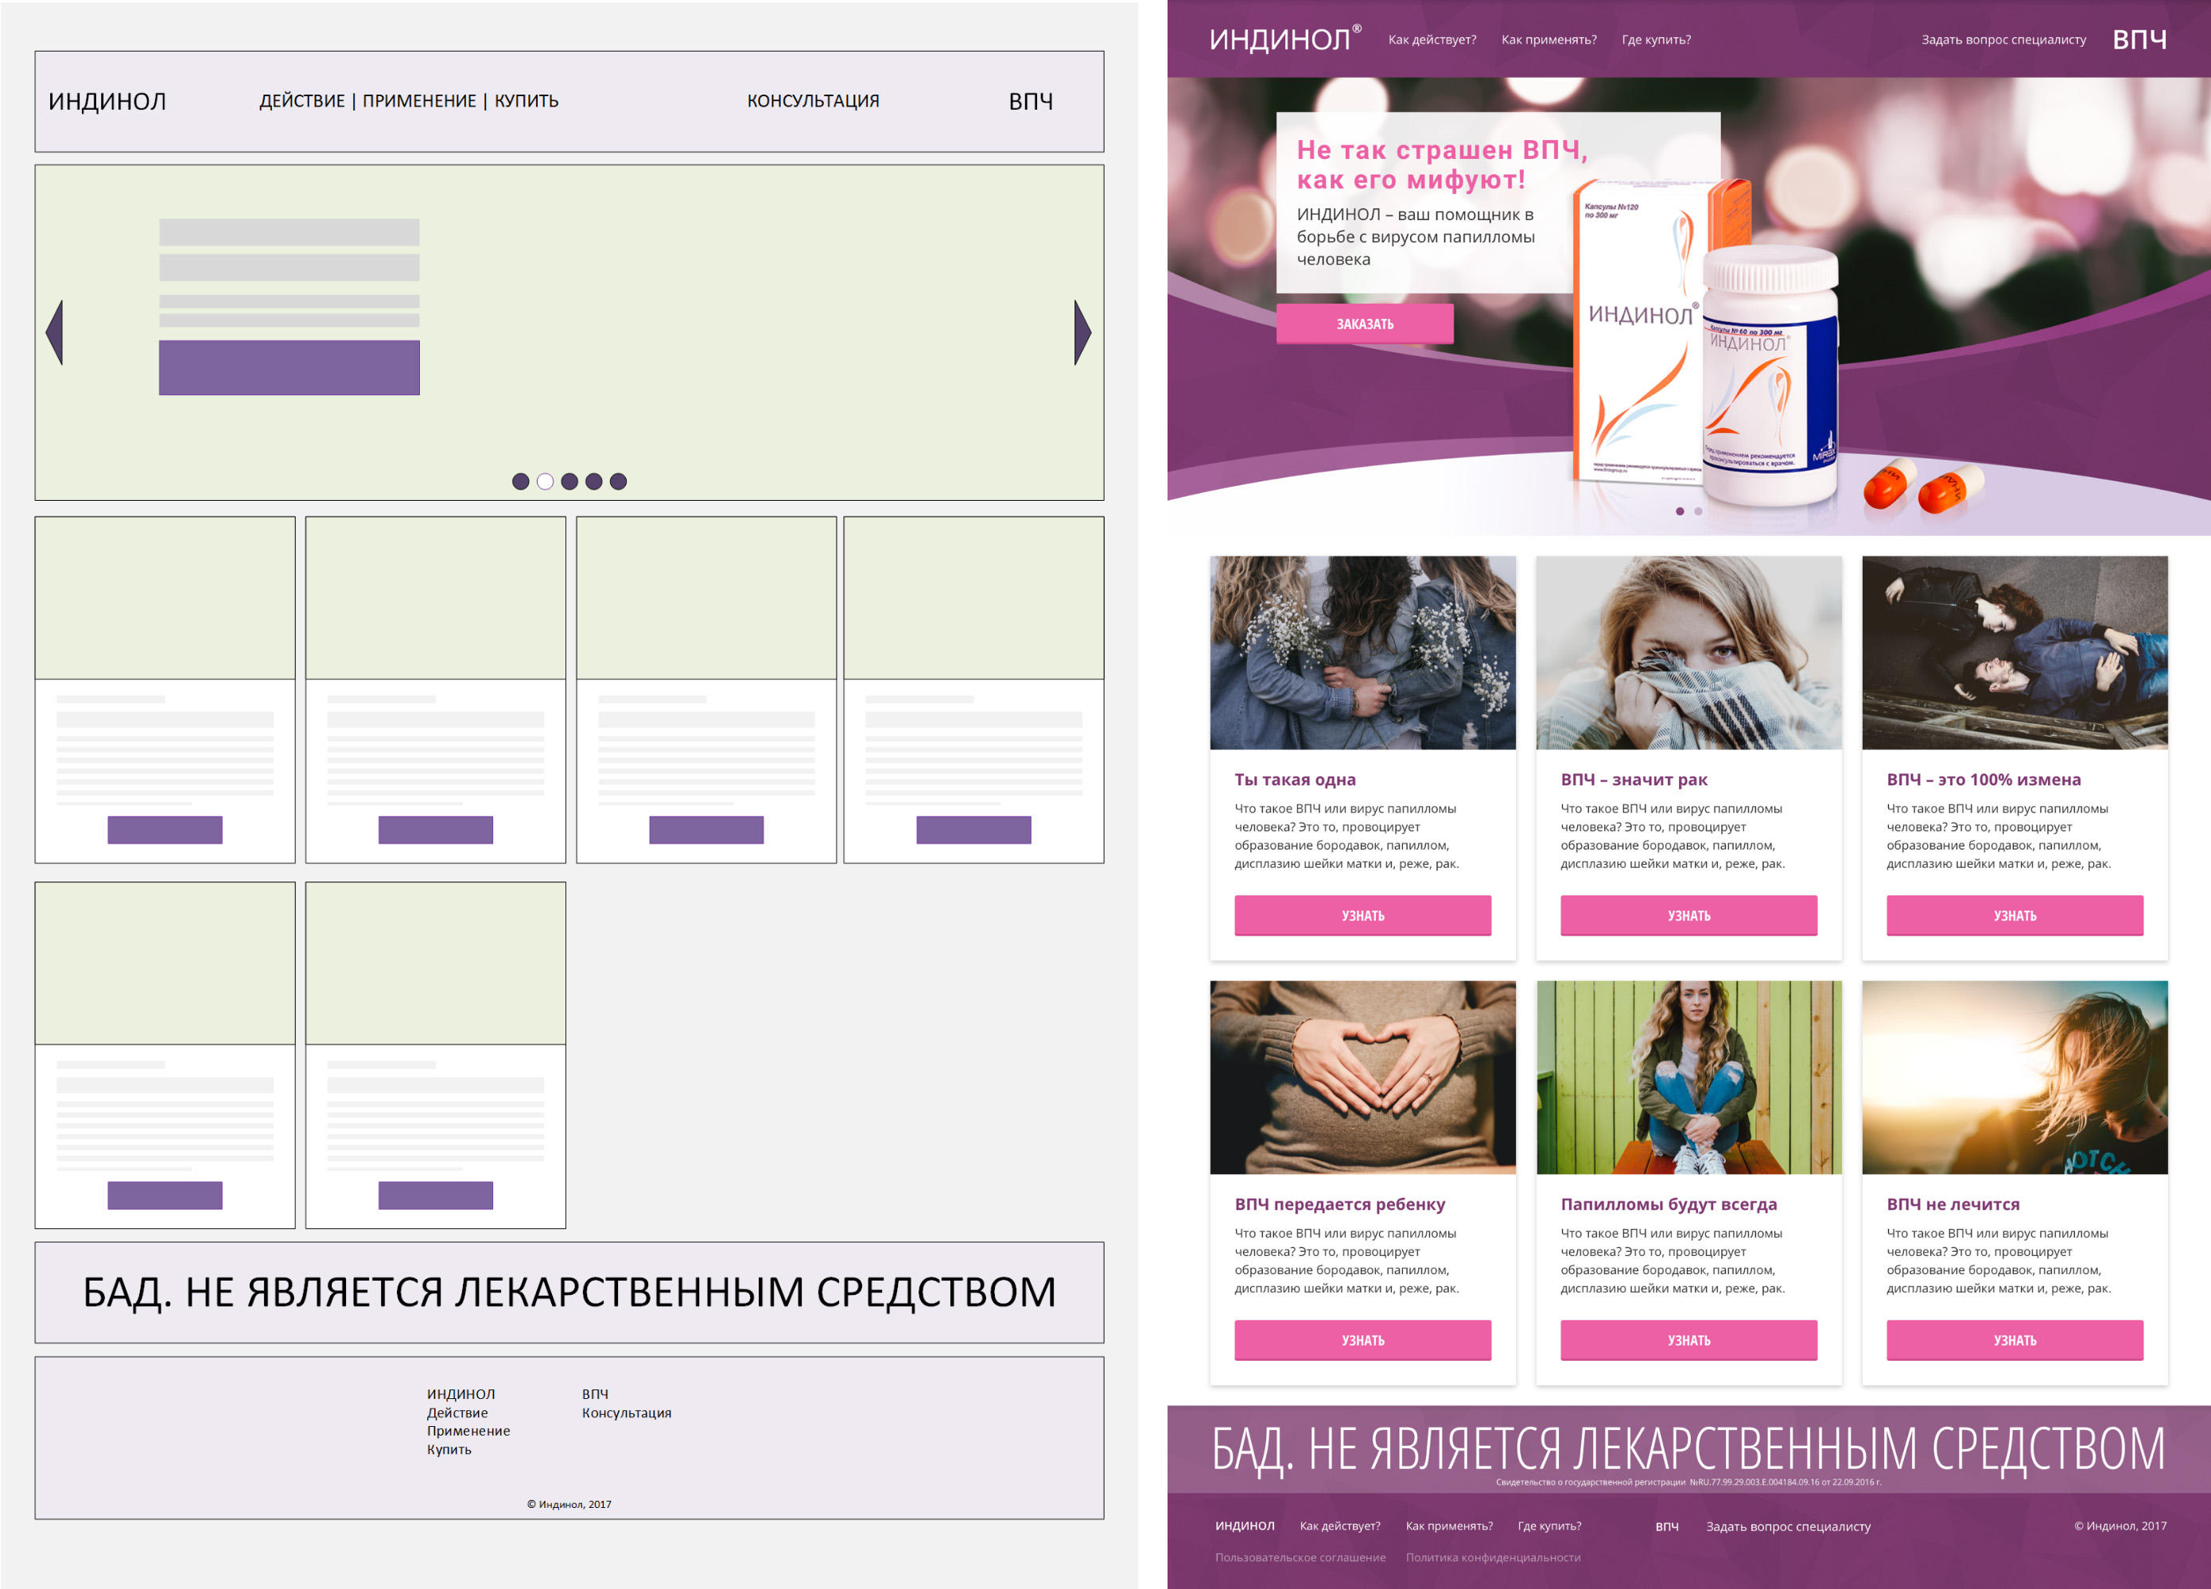2211x1589 pixels.
Task: Click the 'Ты такая одна' card title
Action: 1295,780
